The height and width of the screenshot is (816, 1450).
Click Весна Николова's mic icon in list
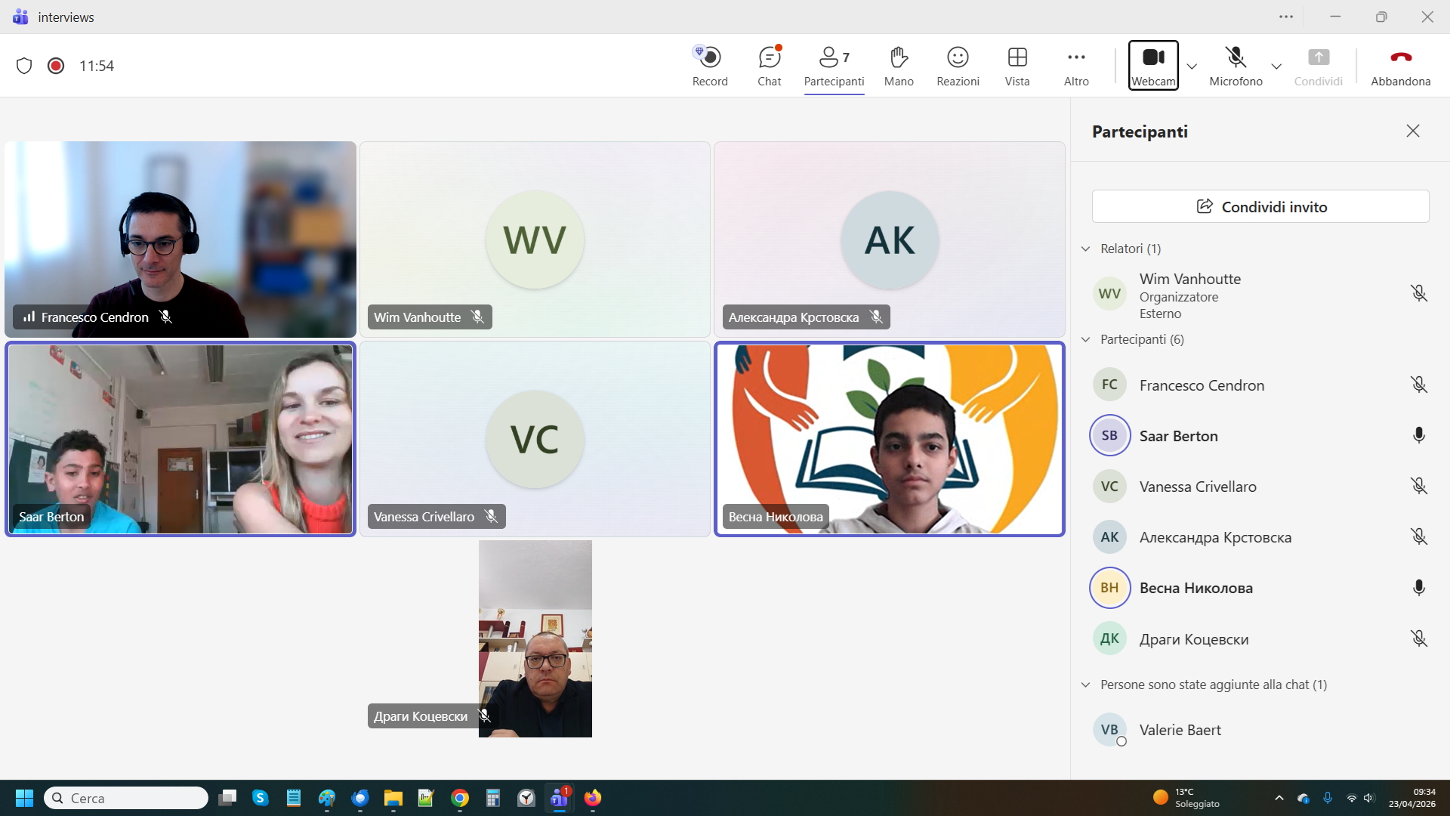click(x=1419, y=588)
